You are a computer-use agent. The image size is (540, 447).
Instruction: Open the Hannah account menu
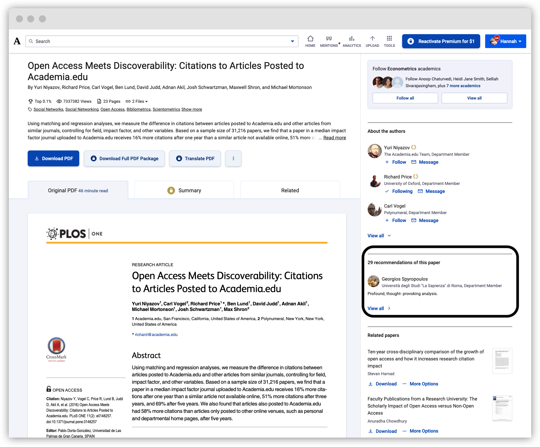pos(506,41)
